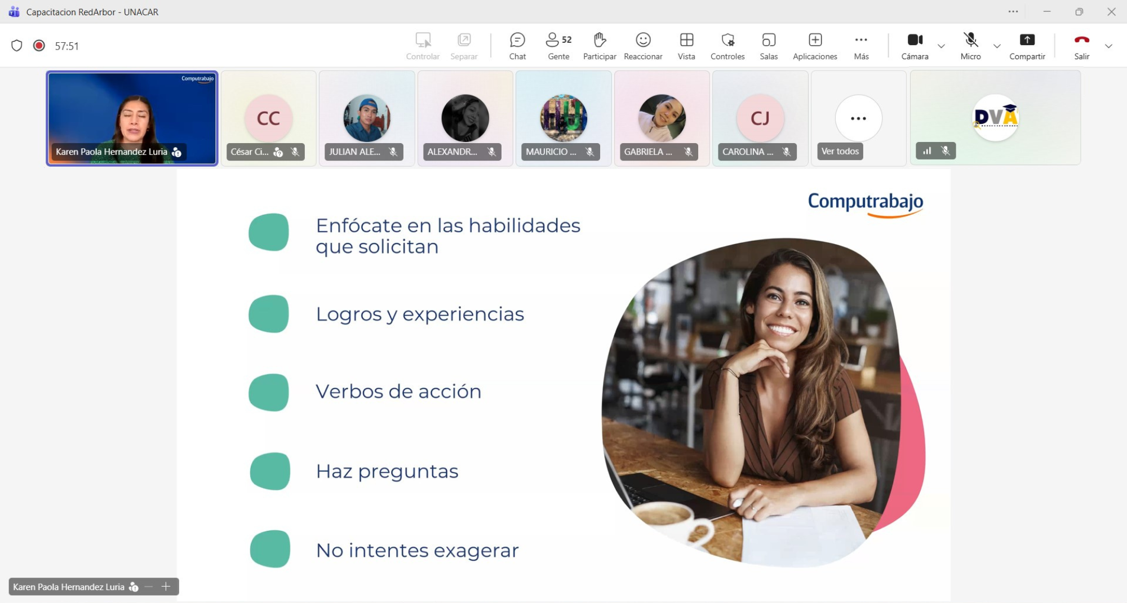The height and width of the screenshot is (603, 1127).
Task: Zoom in shared content with plus
Action: click(x=166, y=587)
